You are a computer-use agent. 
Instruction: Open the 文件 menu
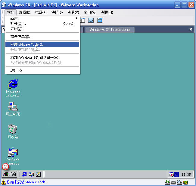[x=11, y=12]
